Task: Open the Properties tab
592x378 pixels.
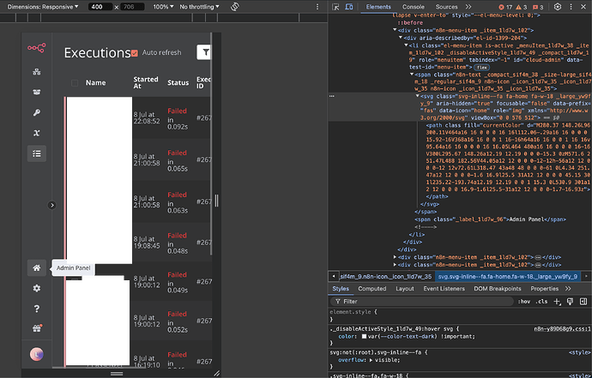Action: pyautogui.click(x=544, y=289)
